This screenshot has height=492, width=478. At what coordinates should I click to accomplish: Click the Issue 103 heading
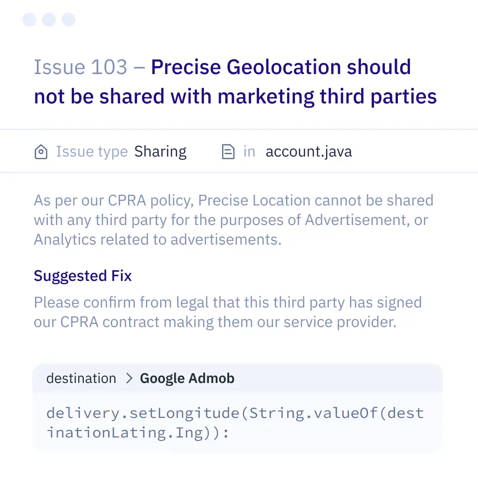click(81, 67)
